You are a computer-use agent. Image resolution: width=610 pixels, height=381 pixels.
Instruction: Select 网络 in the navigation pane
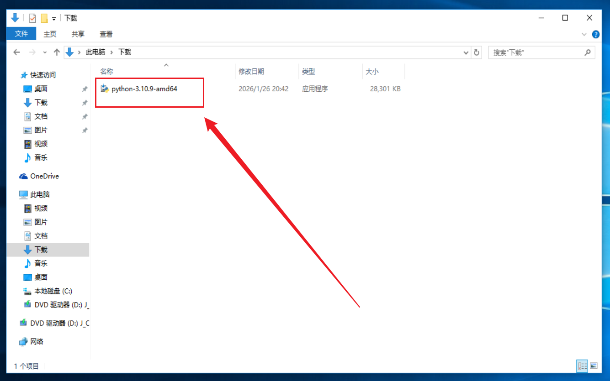click(37, 341)
